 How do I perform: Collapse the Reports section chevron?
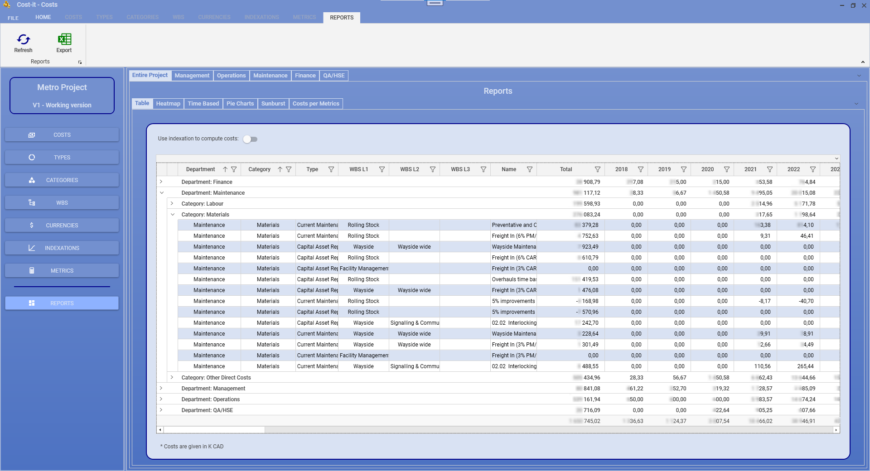[856, 104]
